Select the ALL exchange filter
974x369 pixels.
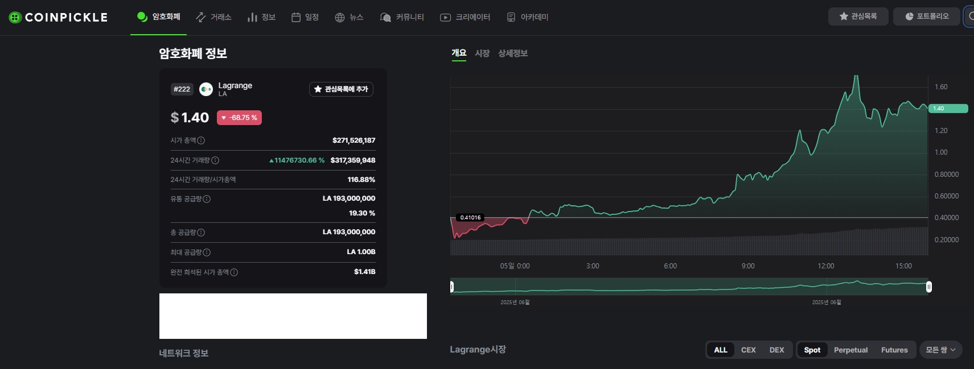pyautogui.click(x=721, y=350)
